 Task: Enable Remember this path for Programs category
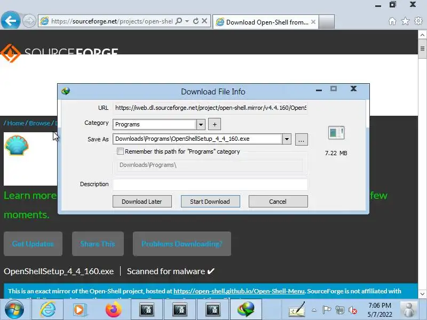pyautogui.click(x=120, y=151)
